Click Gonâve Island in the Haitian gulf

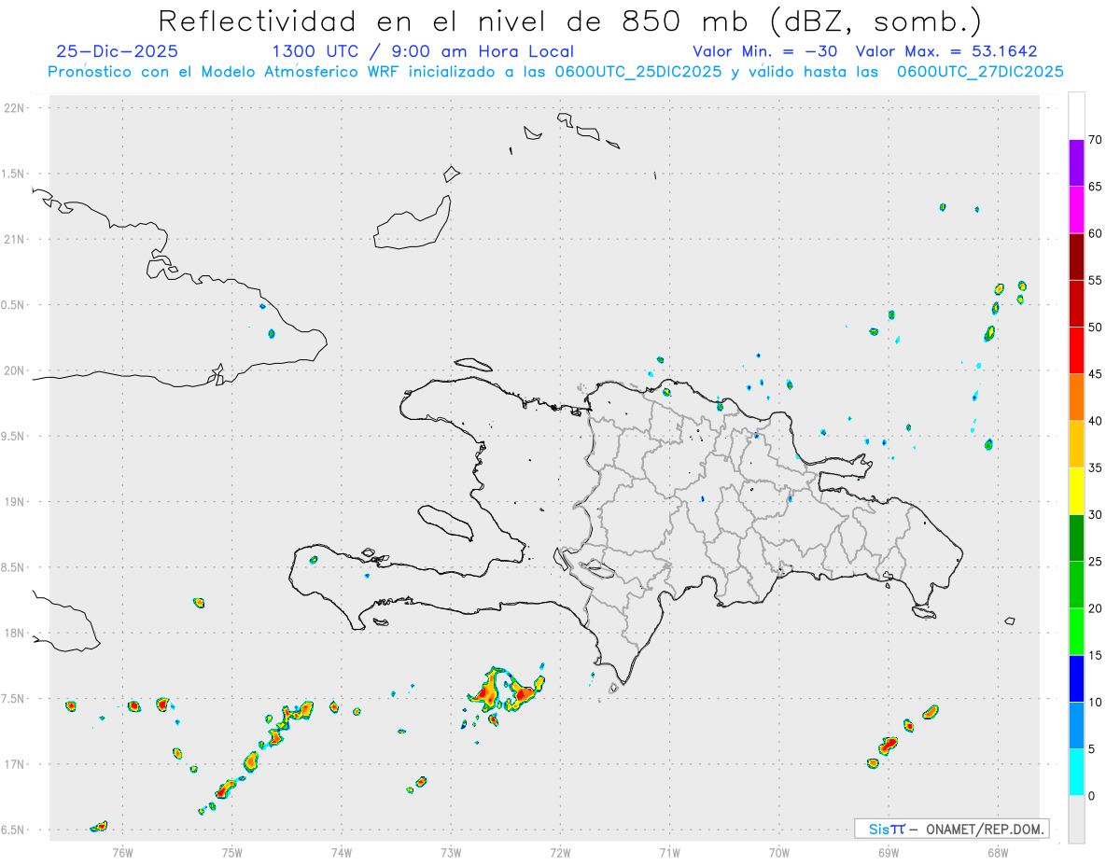(x=444, y=521)
